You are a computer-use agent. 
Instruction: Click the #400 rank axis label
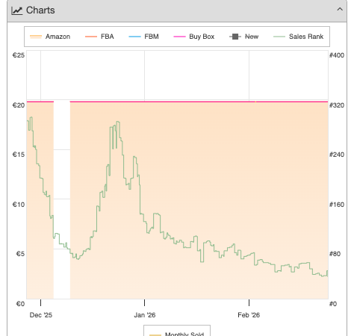tap(337, 55)
